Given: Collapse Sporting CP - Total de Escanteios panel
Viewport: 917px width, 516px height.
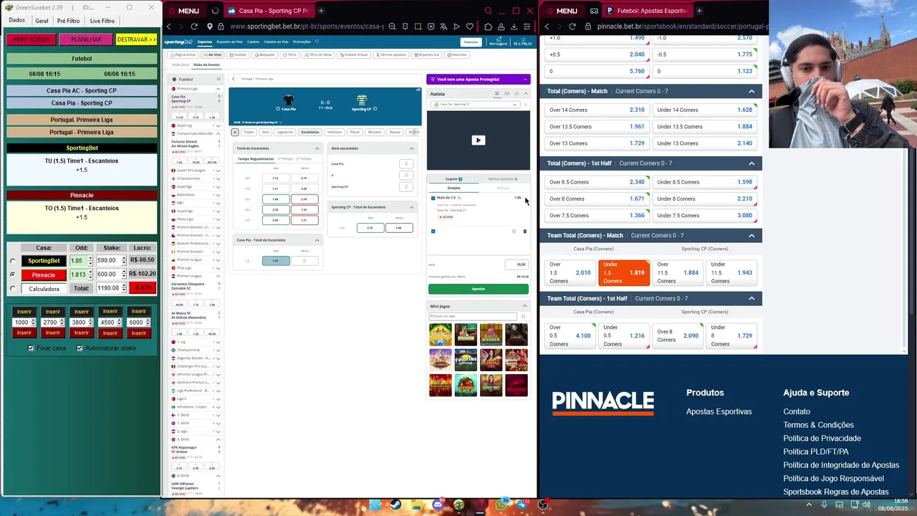Looking at the screenshot, I should pyautogui.click(x=411, y=207).
